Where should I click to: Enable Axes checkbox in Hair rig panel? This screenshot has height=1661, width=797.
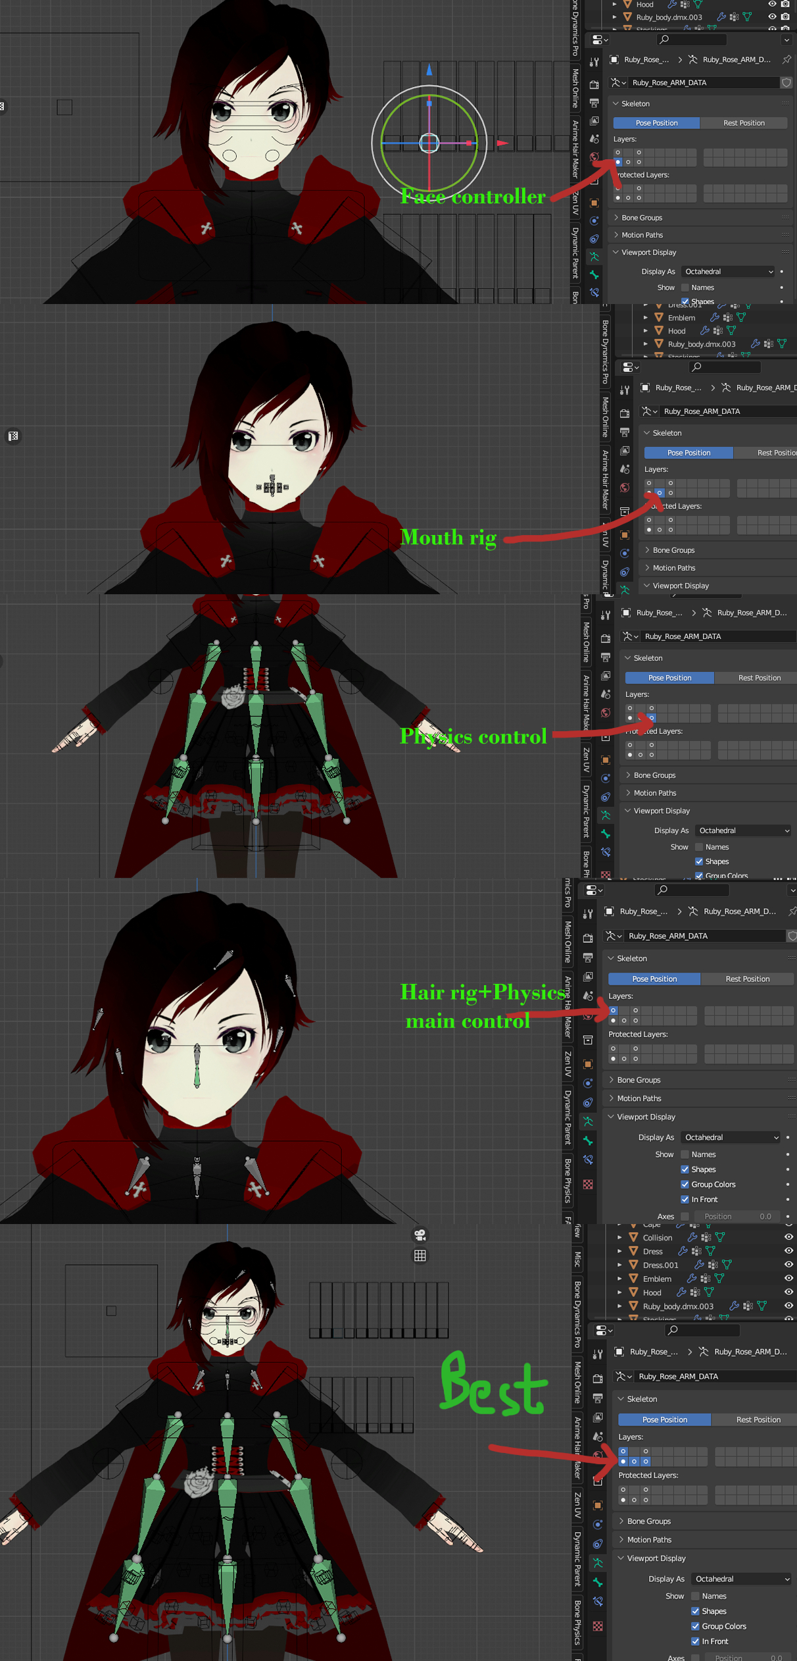click(x=685, y=1216)
